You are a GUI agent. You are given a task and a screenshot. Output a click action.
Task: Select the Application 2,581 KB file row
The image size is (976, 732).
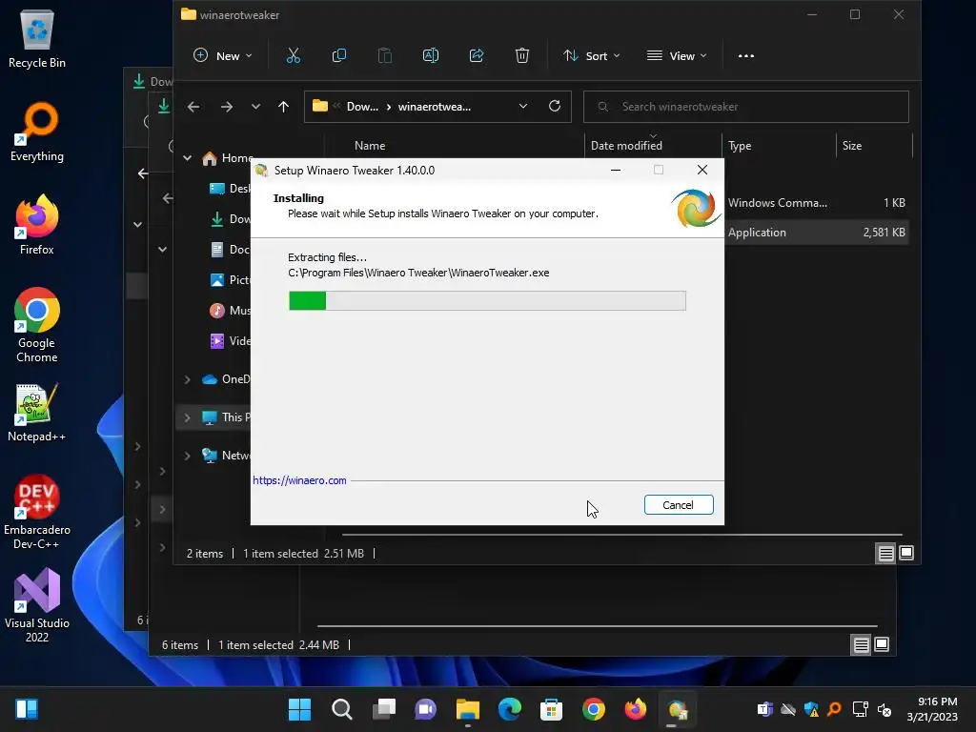817,233
